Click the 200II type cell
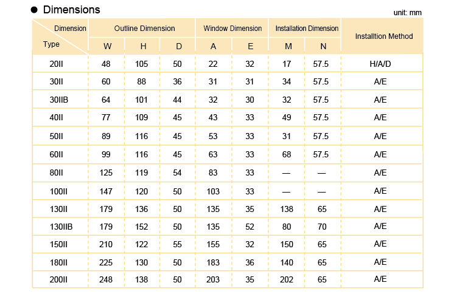Screen dimensions: 457x294 coord(58,279)
